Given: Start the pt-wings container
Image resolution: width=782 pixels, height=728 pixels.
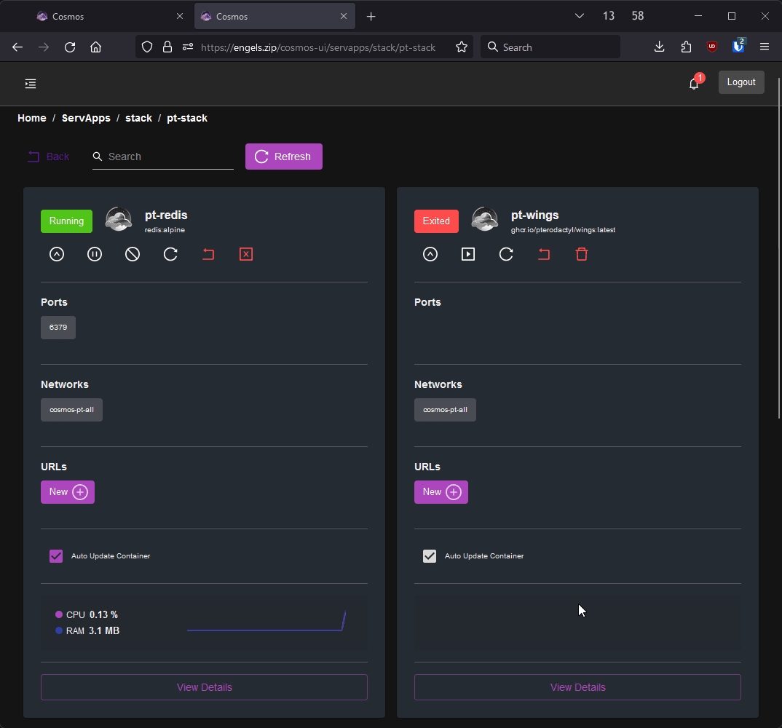Looking at the screenshot, I should pos(468,254).
